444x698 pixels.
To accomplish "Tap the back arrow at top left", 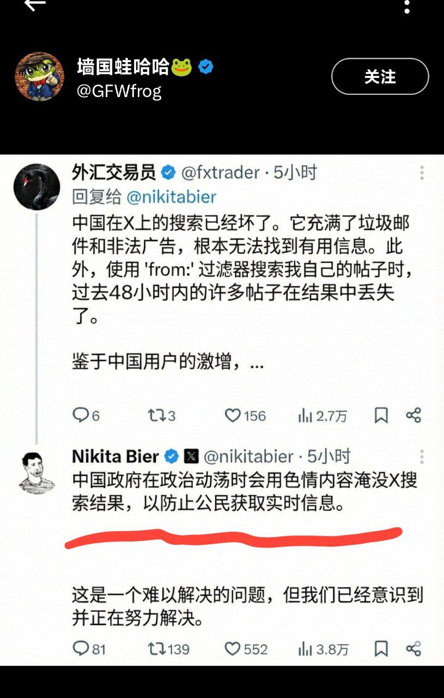I will coord(35,5).
